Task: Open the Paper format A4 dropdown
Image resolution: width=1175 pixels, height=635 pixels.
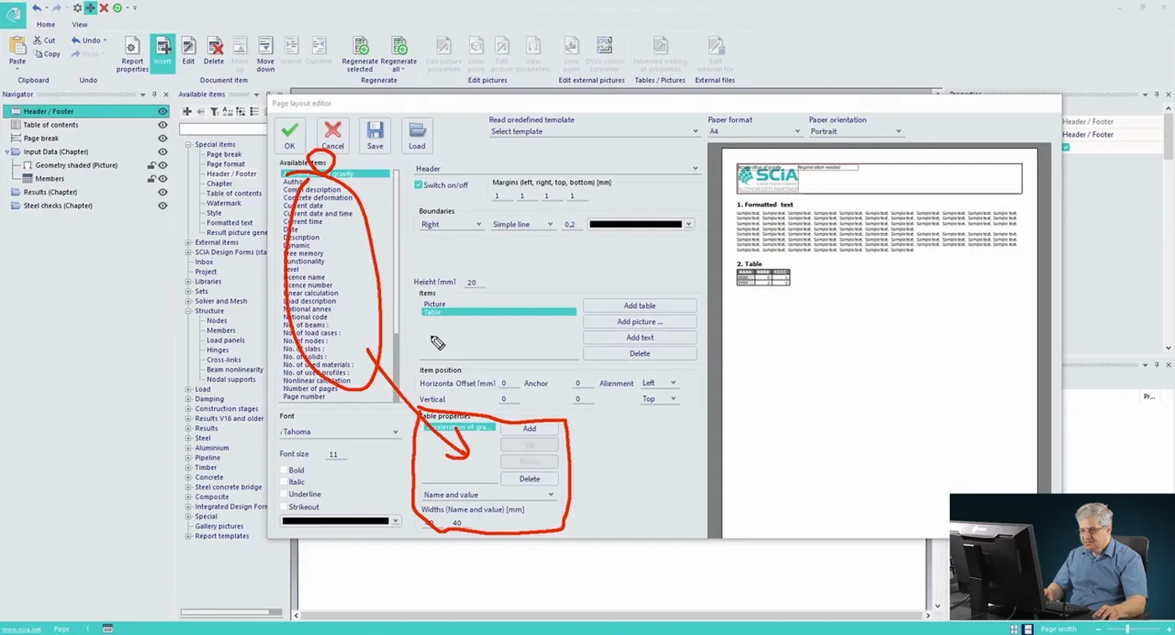Action: pyautogui.click(x=755, y=132)
